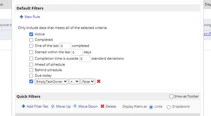Screen dimensions: 211x116
Task: Click the Move Up arrow icon
Action: (x=53, y=106)
